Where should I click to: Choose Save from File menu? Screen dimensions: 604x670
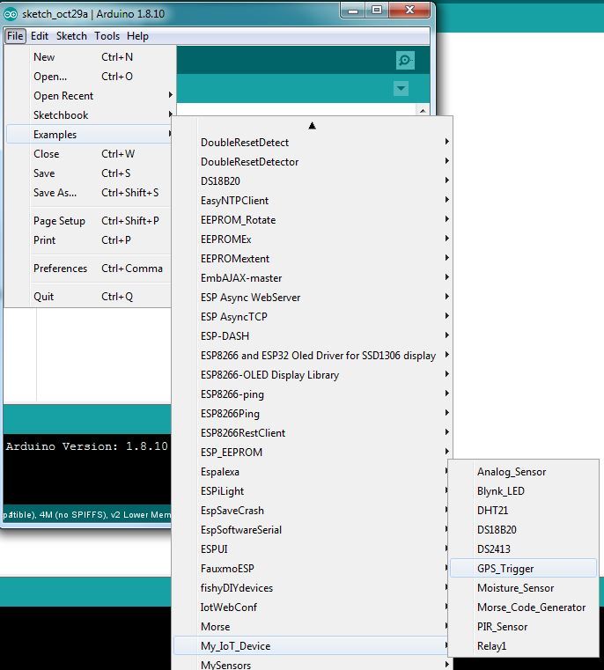[88, 173]
